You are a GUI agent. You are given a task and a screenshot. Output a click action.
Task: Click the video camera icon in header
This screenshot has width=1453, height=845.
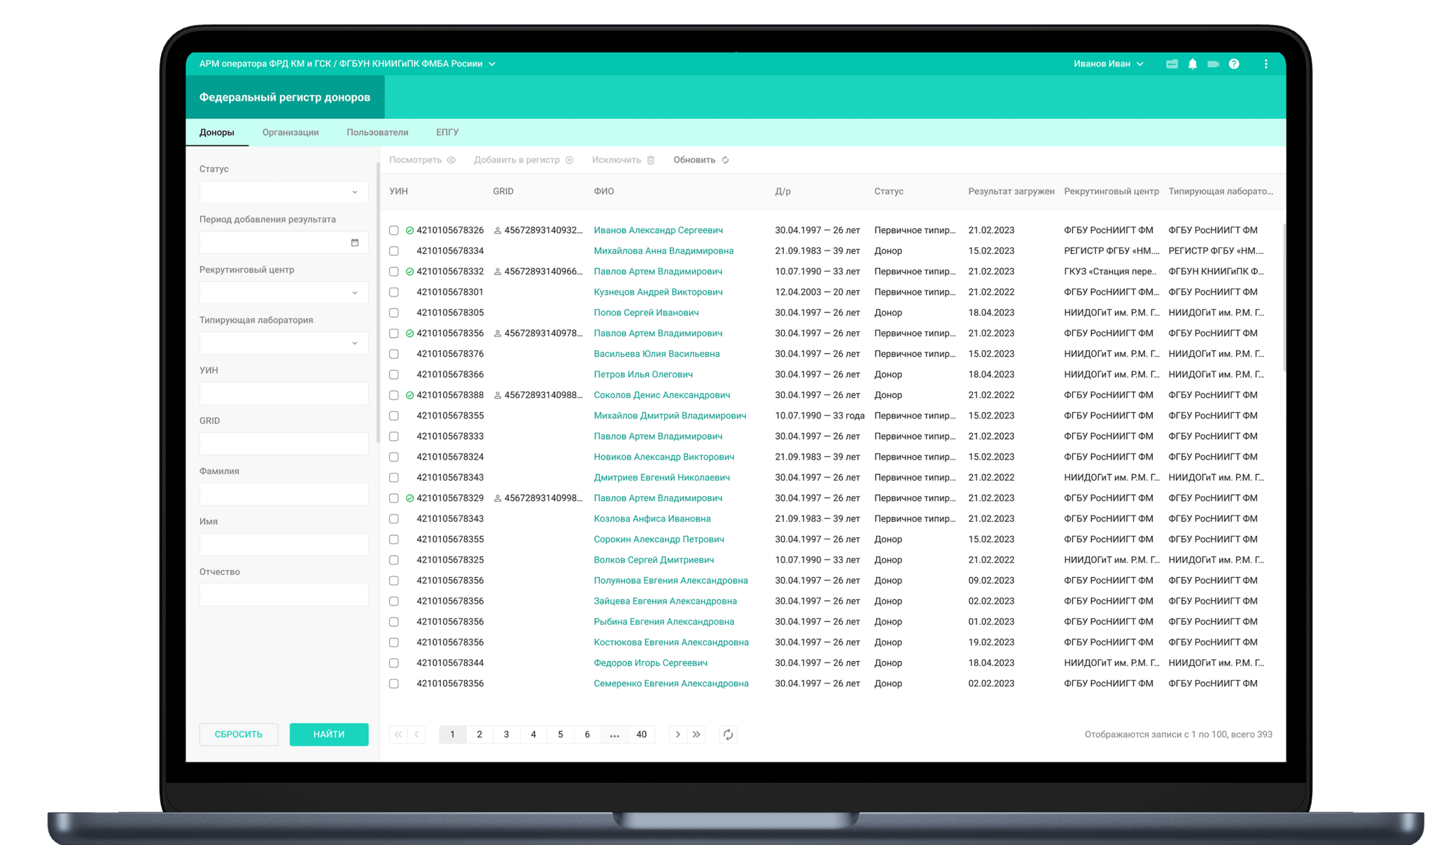pyautogui.click(x=1213, y=64)
